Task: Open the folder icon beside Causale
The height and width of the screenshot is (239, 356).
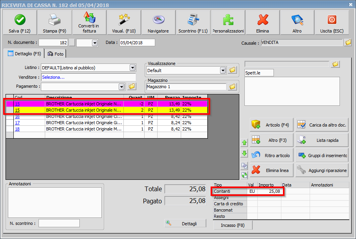Action: pyautogui.click(x=348, y=42)
